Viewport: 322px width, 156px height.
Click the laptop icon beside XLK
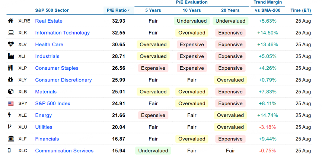point(11,33)
